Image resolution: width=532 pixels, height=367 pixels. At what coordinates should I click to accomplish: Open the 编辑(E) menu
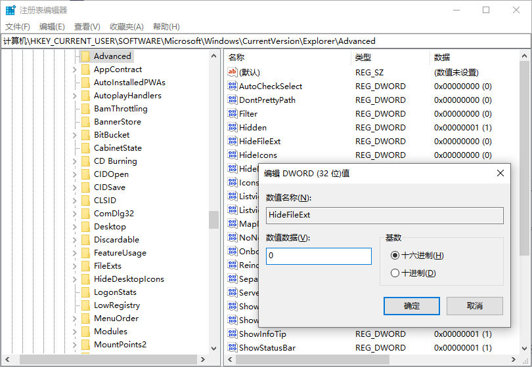52,27
